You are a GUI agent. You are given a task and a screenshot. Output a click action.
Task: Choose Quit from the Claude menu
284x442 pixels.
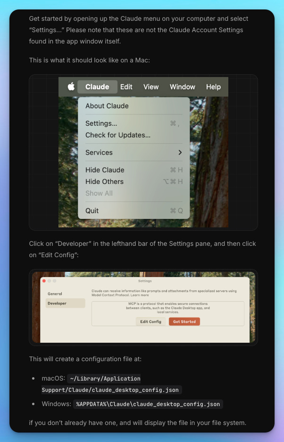pos(134,211)
